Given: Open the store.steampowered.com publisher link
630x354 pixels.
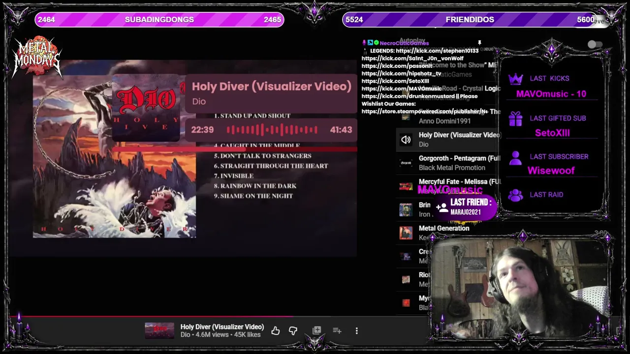Looking at the screenshot, I should tap(425, 112).
